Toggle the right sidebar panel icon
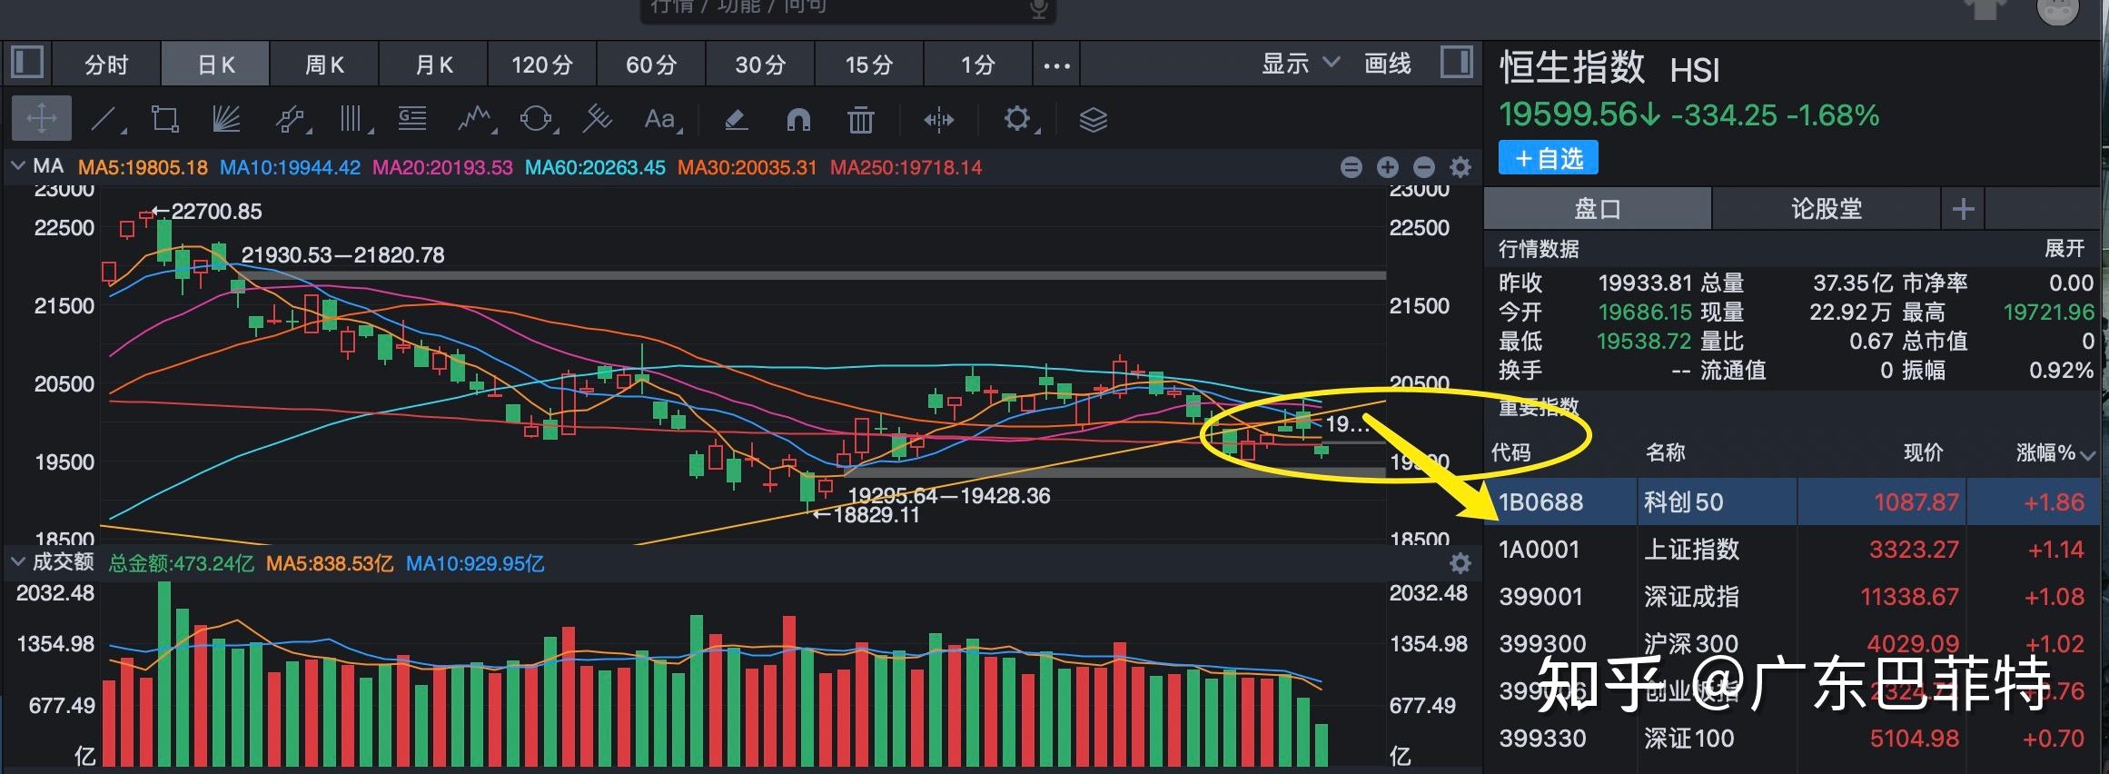This screenshot has width=2109, height=774. coord(1457,63)
